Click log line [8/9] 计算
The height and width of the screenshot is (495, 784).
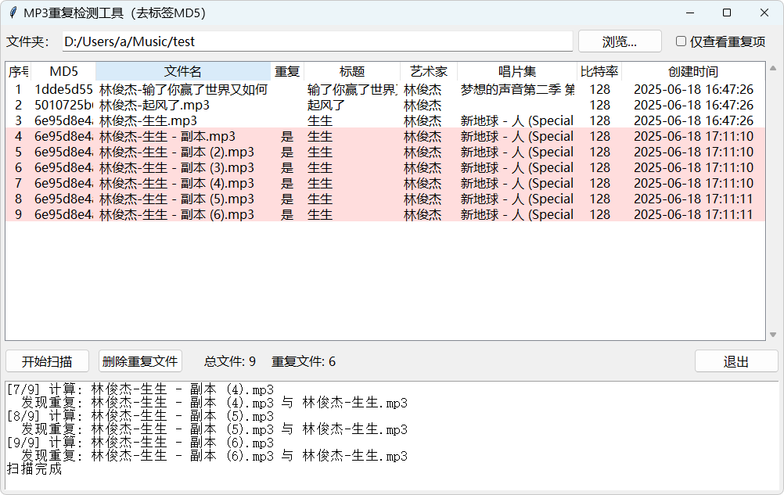(141, 416)
